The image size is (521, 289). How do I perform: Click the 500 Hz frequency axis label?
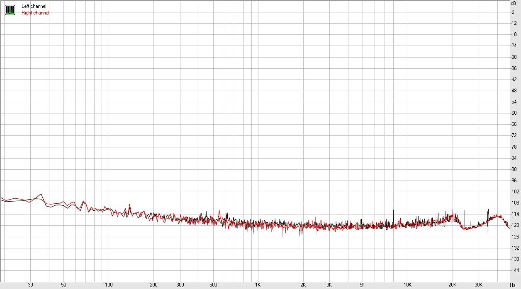click(x=213, y=285)
